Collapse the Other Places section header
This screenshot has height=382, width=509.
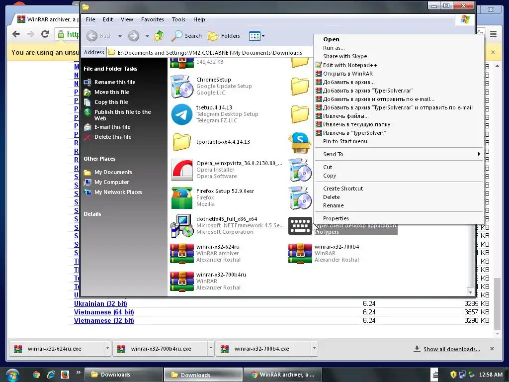pyautogui.click(x=99, y=159)
